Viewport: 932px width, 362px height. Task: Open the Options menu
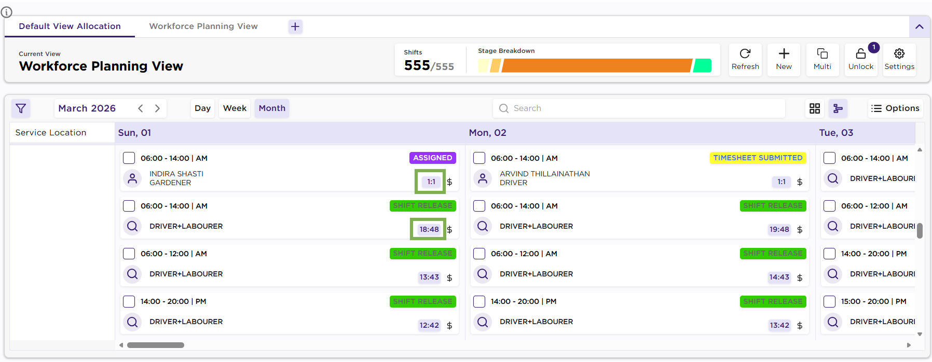tap(895, 108)
